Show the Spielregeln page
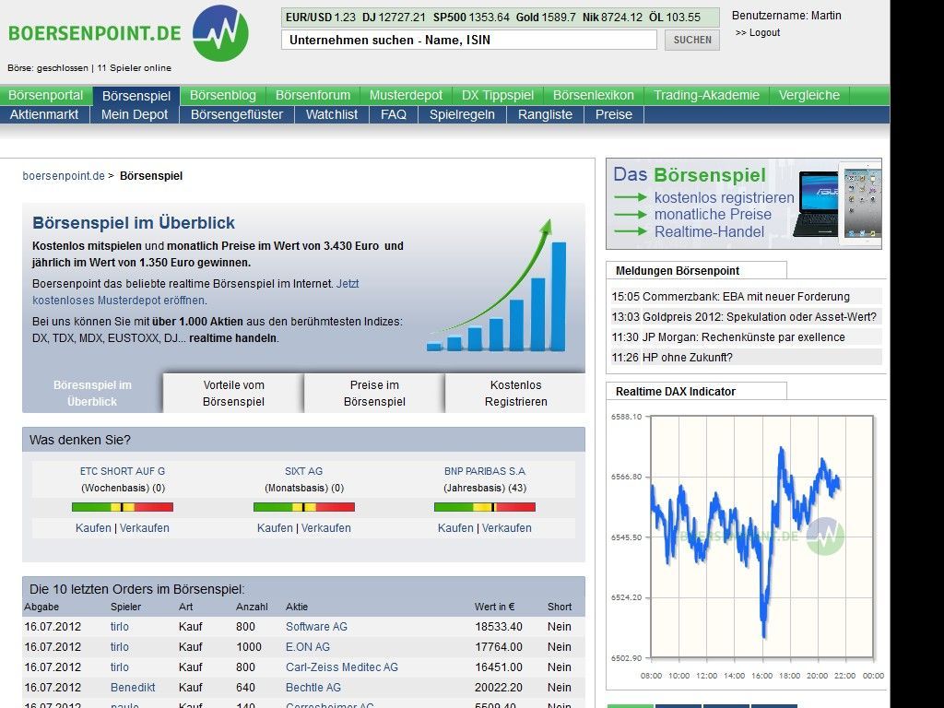This screenshot has width=944, height=708. pyautogui.click(x=462, y=114)
